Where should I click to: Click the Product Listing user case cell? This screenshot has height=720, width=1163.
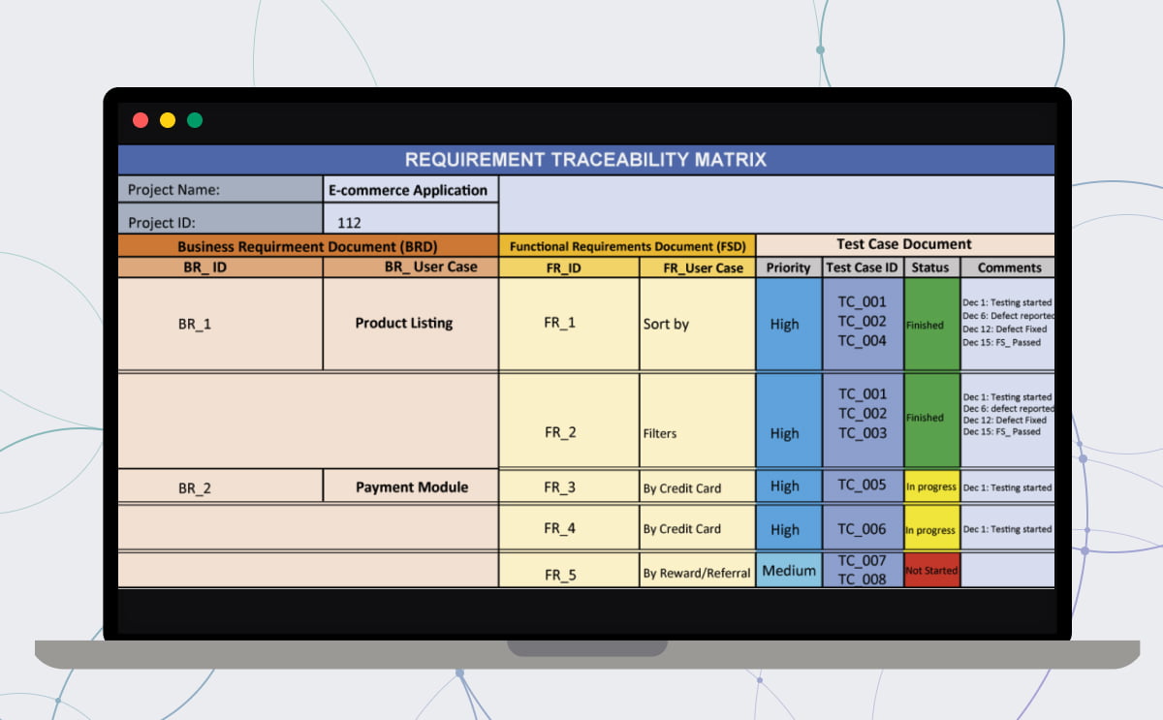pyautogui.click(x=409, y=323)
